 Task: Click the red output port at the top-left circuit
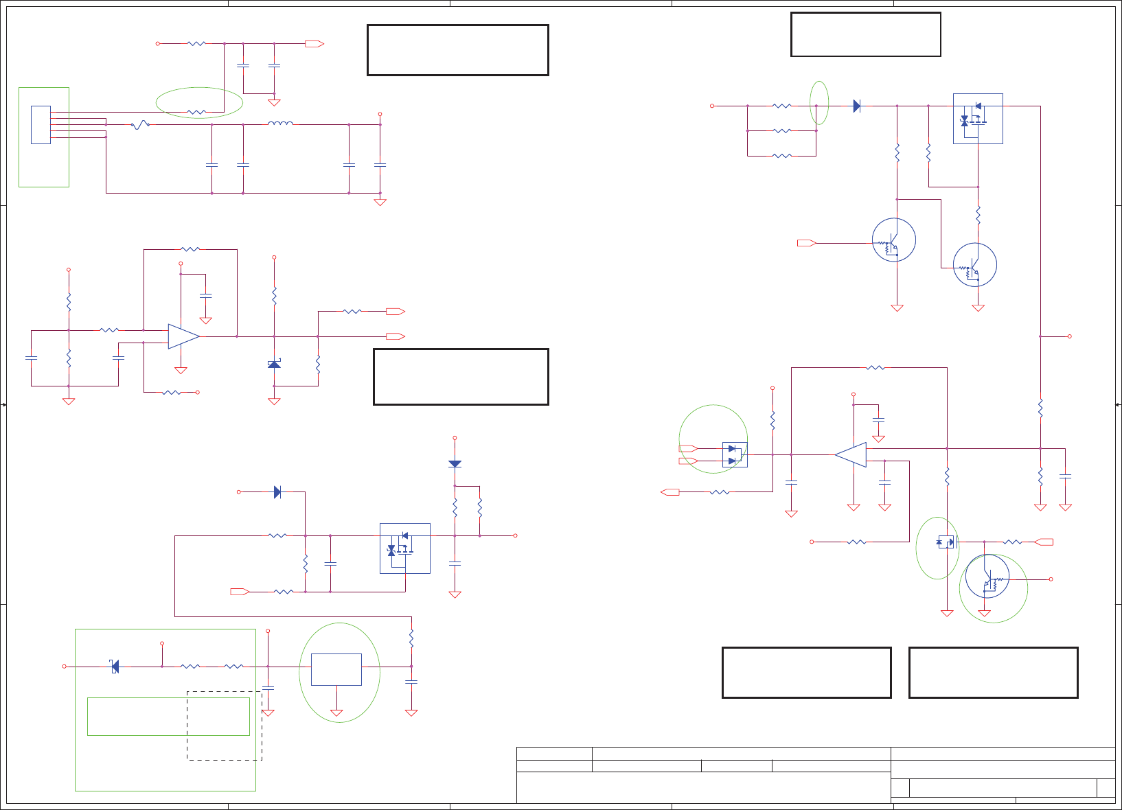tap(314, 44)
